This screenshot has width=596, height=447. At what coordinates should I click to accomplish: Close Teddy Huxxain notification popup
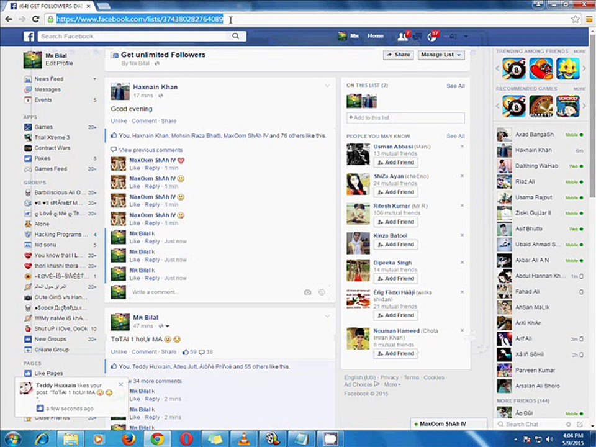point(121,384)
